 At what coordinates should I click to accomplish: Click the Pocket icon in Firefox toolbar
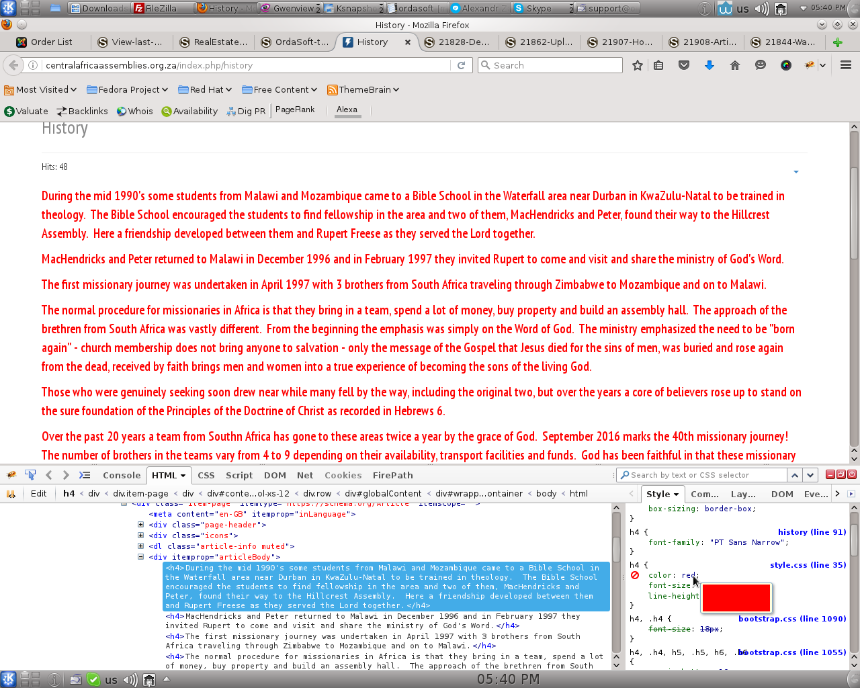(x=684, y=65)
